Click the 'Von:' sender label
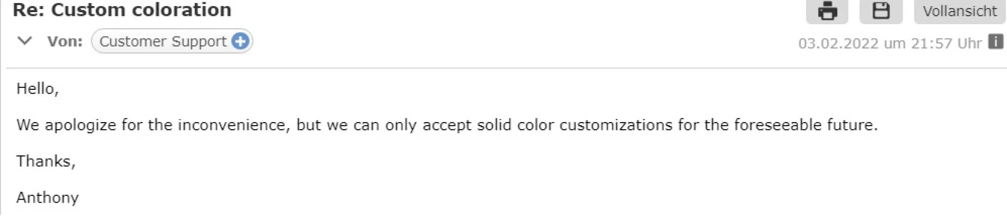This screenshot has height=216, width=1007. [65, 41]
